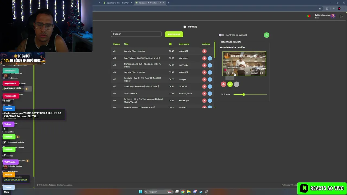This screenshot has width=347, height=195.
Task: Move Eminem - Sing For The Moment up
Action: pyautogui.click(x=210, y=100)
